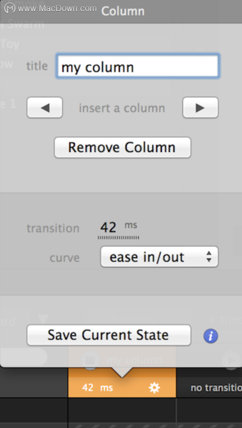Click the ms unit beside the transition value
Screen dimensions: 242x428
coord(131,225)
